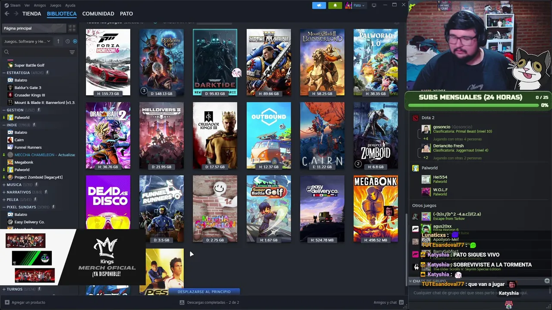Screen dimensions: 552x310
Task: Open the Space Marine cover
Action: [x=269, y=62]
